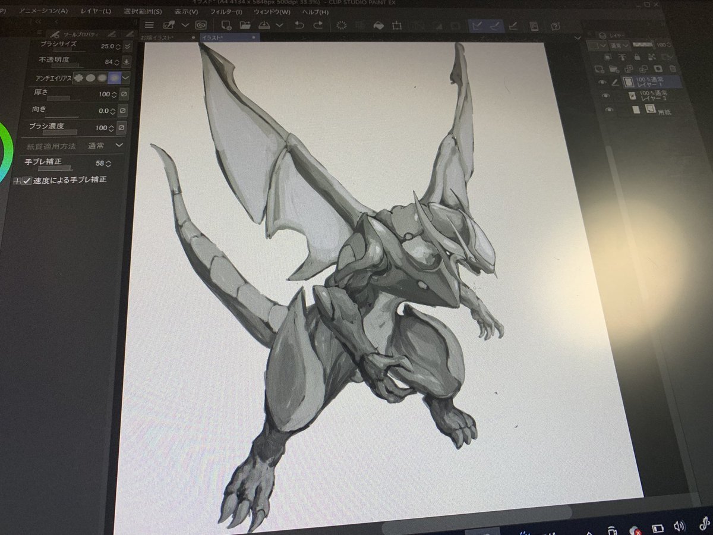This screenshot has height=535, width=713.
Task: Hide レイヤー3 with its eye icon
Action: pyautogui.click(x=605, y=96)
